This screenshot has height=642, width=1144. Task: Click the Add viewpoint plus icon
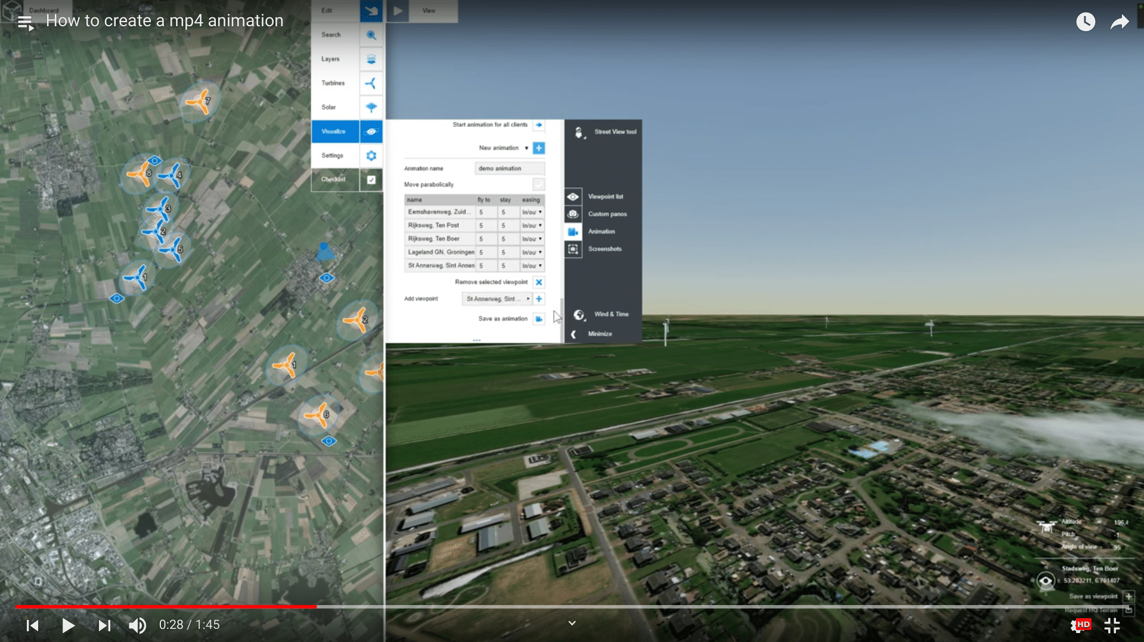tap(539, 299)
